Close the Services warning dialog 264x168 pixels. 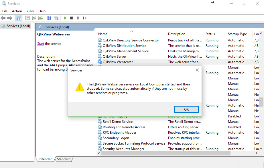coord(197,70)
